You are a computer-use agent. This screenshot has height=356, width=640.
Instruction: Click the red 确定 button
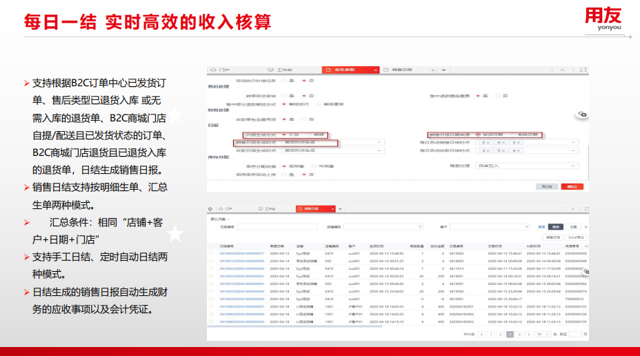(572, 186)
